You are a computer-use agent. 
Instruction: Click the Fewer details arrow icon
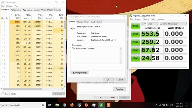coord(3,94)
